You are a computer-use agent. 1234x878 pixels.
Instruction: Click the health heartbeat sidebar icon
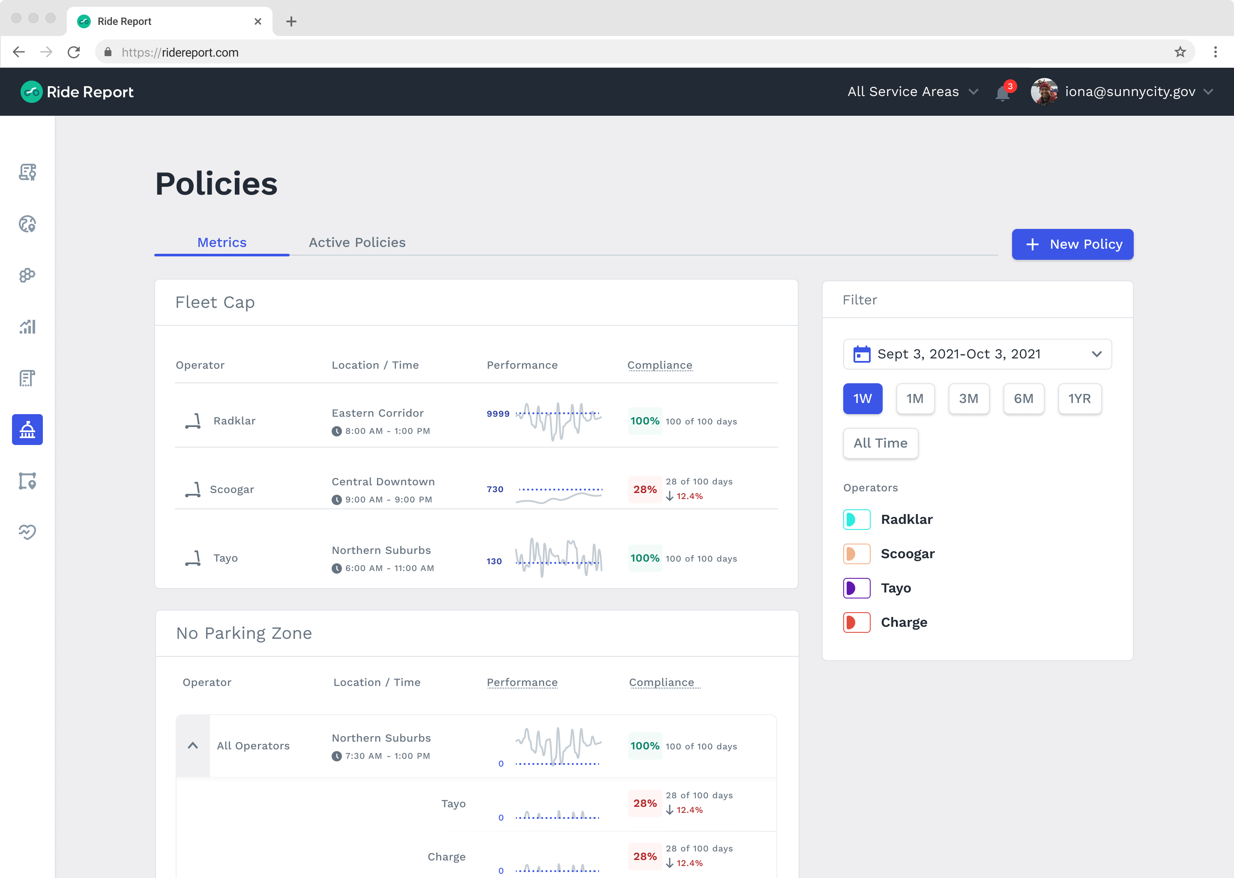pos(27,532)
